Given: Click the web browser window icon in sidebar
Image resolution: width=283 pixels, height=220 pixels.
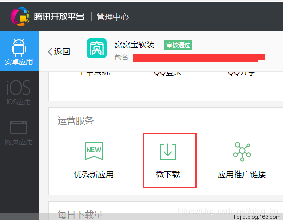Looking at the screenshot, I should tap(19, 127).
